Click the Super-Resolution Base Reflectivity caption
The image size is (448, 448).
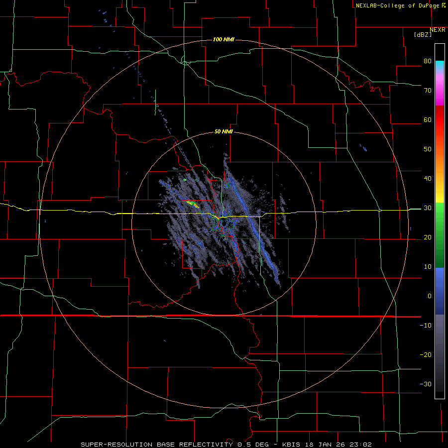click(226, 445)
